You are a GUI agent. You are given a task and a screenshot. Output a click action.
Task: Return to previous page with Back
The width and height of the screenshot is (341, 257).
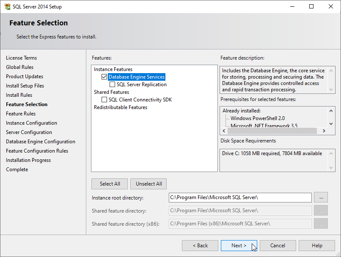tap(200, 246)
